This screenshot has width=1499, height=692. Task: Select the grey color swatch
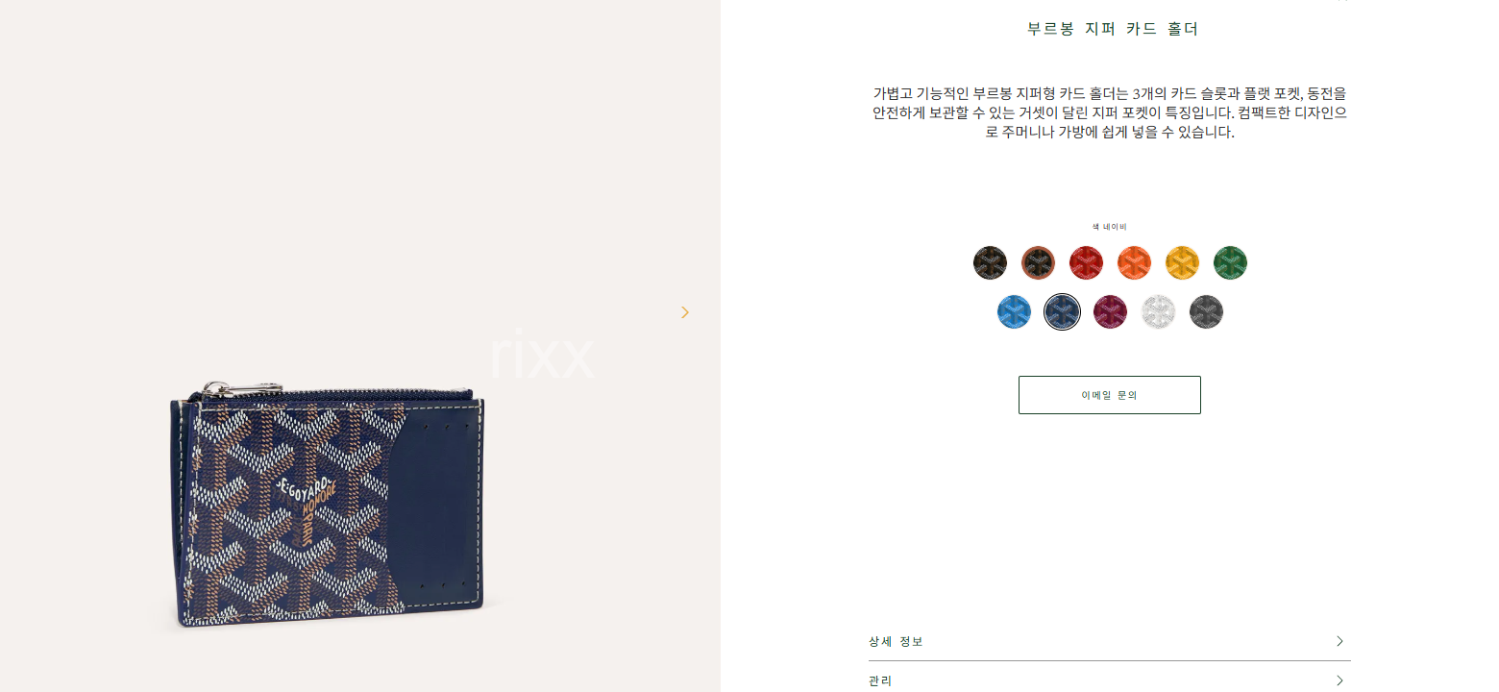tap(1206, 311)
